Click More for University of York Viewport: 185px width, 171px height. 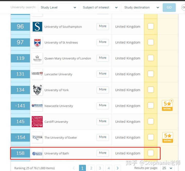coord(103,90)
